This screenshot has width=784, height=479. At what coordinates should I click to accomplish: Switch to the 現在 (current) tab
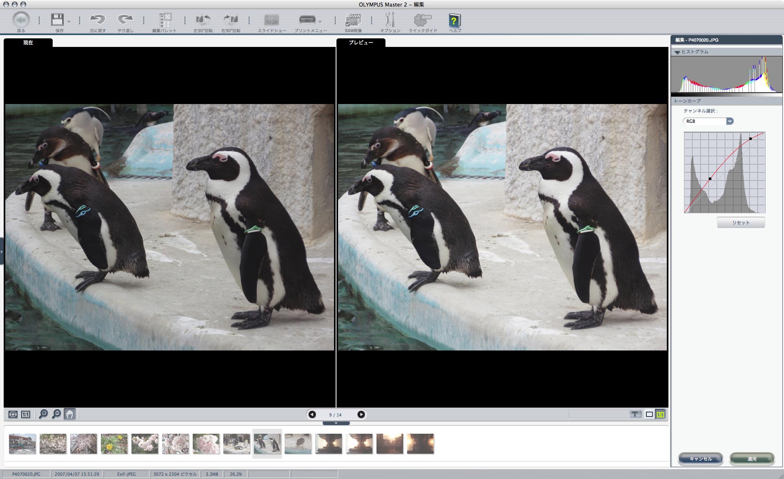click(x=28, y=42)
